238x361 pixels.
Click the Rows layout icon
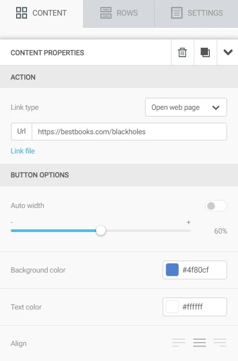106,12
